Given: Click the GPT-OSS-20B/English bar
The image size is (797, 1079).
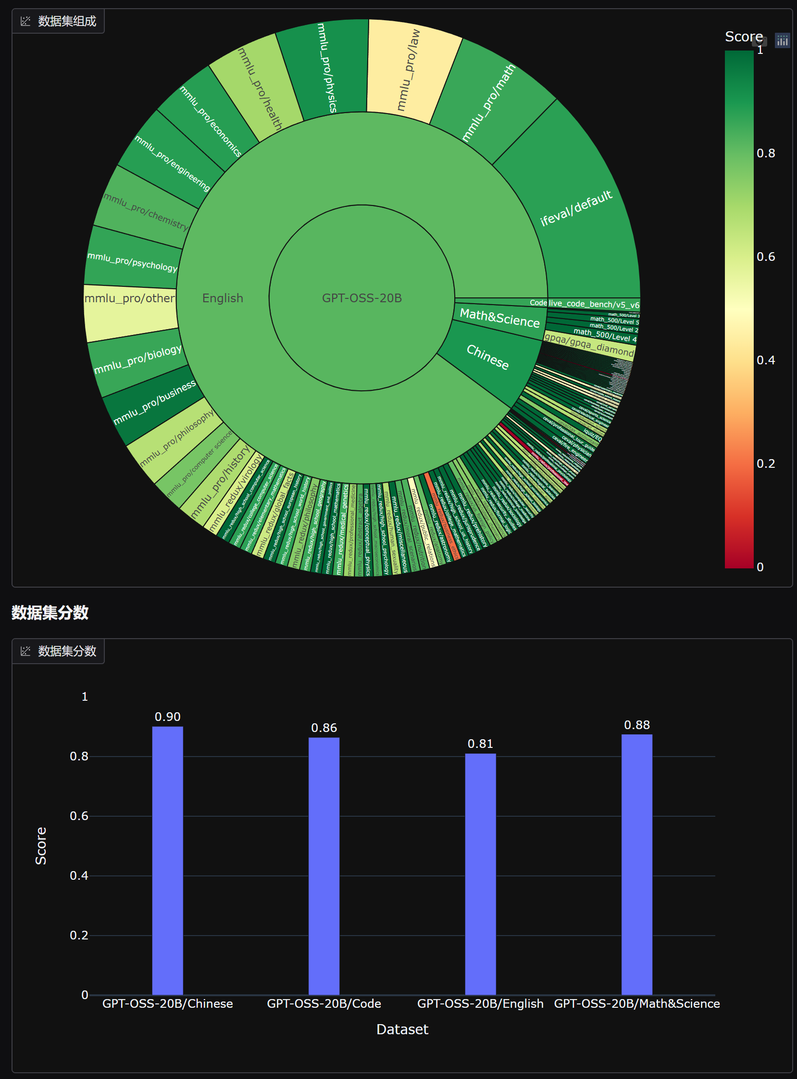Looking at the screenshot, I should coord(480,873).
